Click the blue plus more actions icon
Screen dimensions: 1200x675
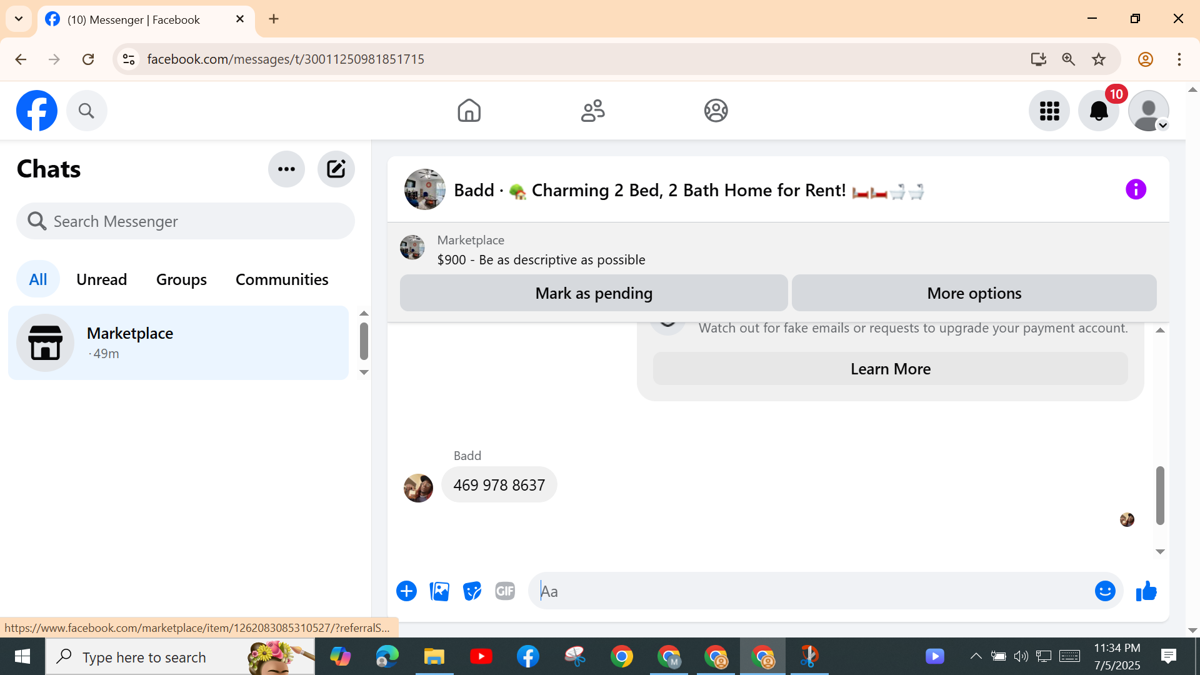point(406,591)
